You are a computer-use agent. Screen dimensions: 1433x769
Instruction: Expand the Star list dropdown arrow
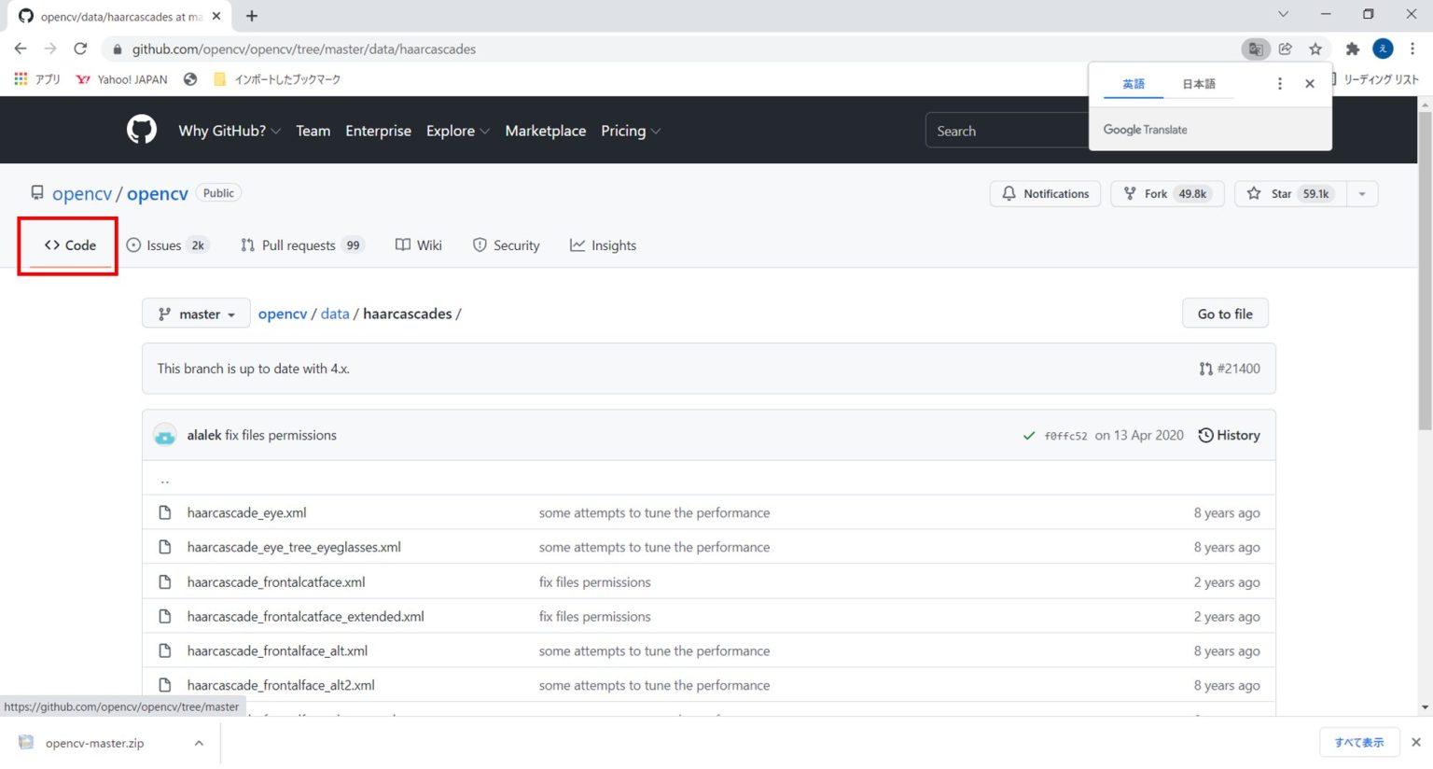[1362, 194]
